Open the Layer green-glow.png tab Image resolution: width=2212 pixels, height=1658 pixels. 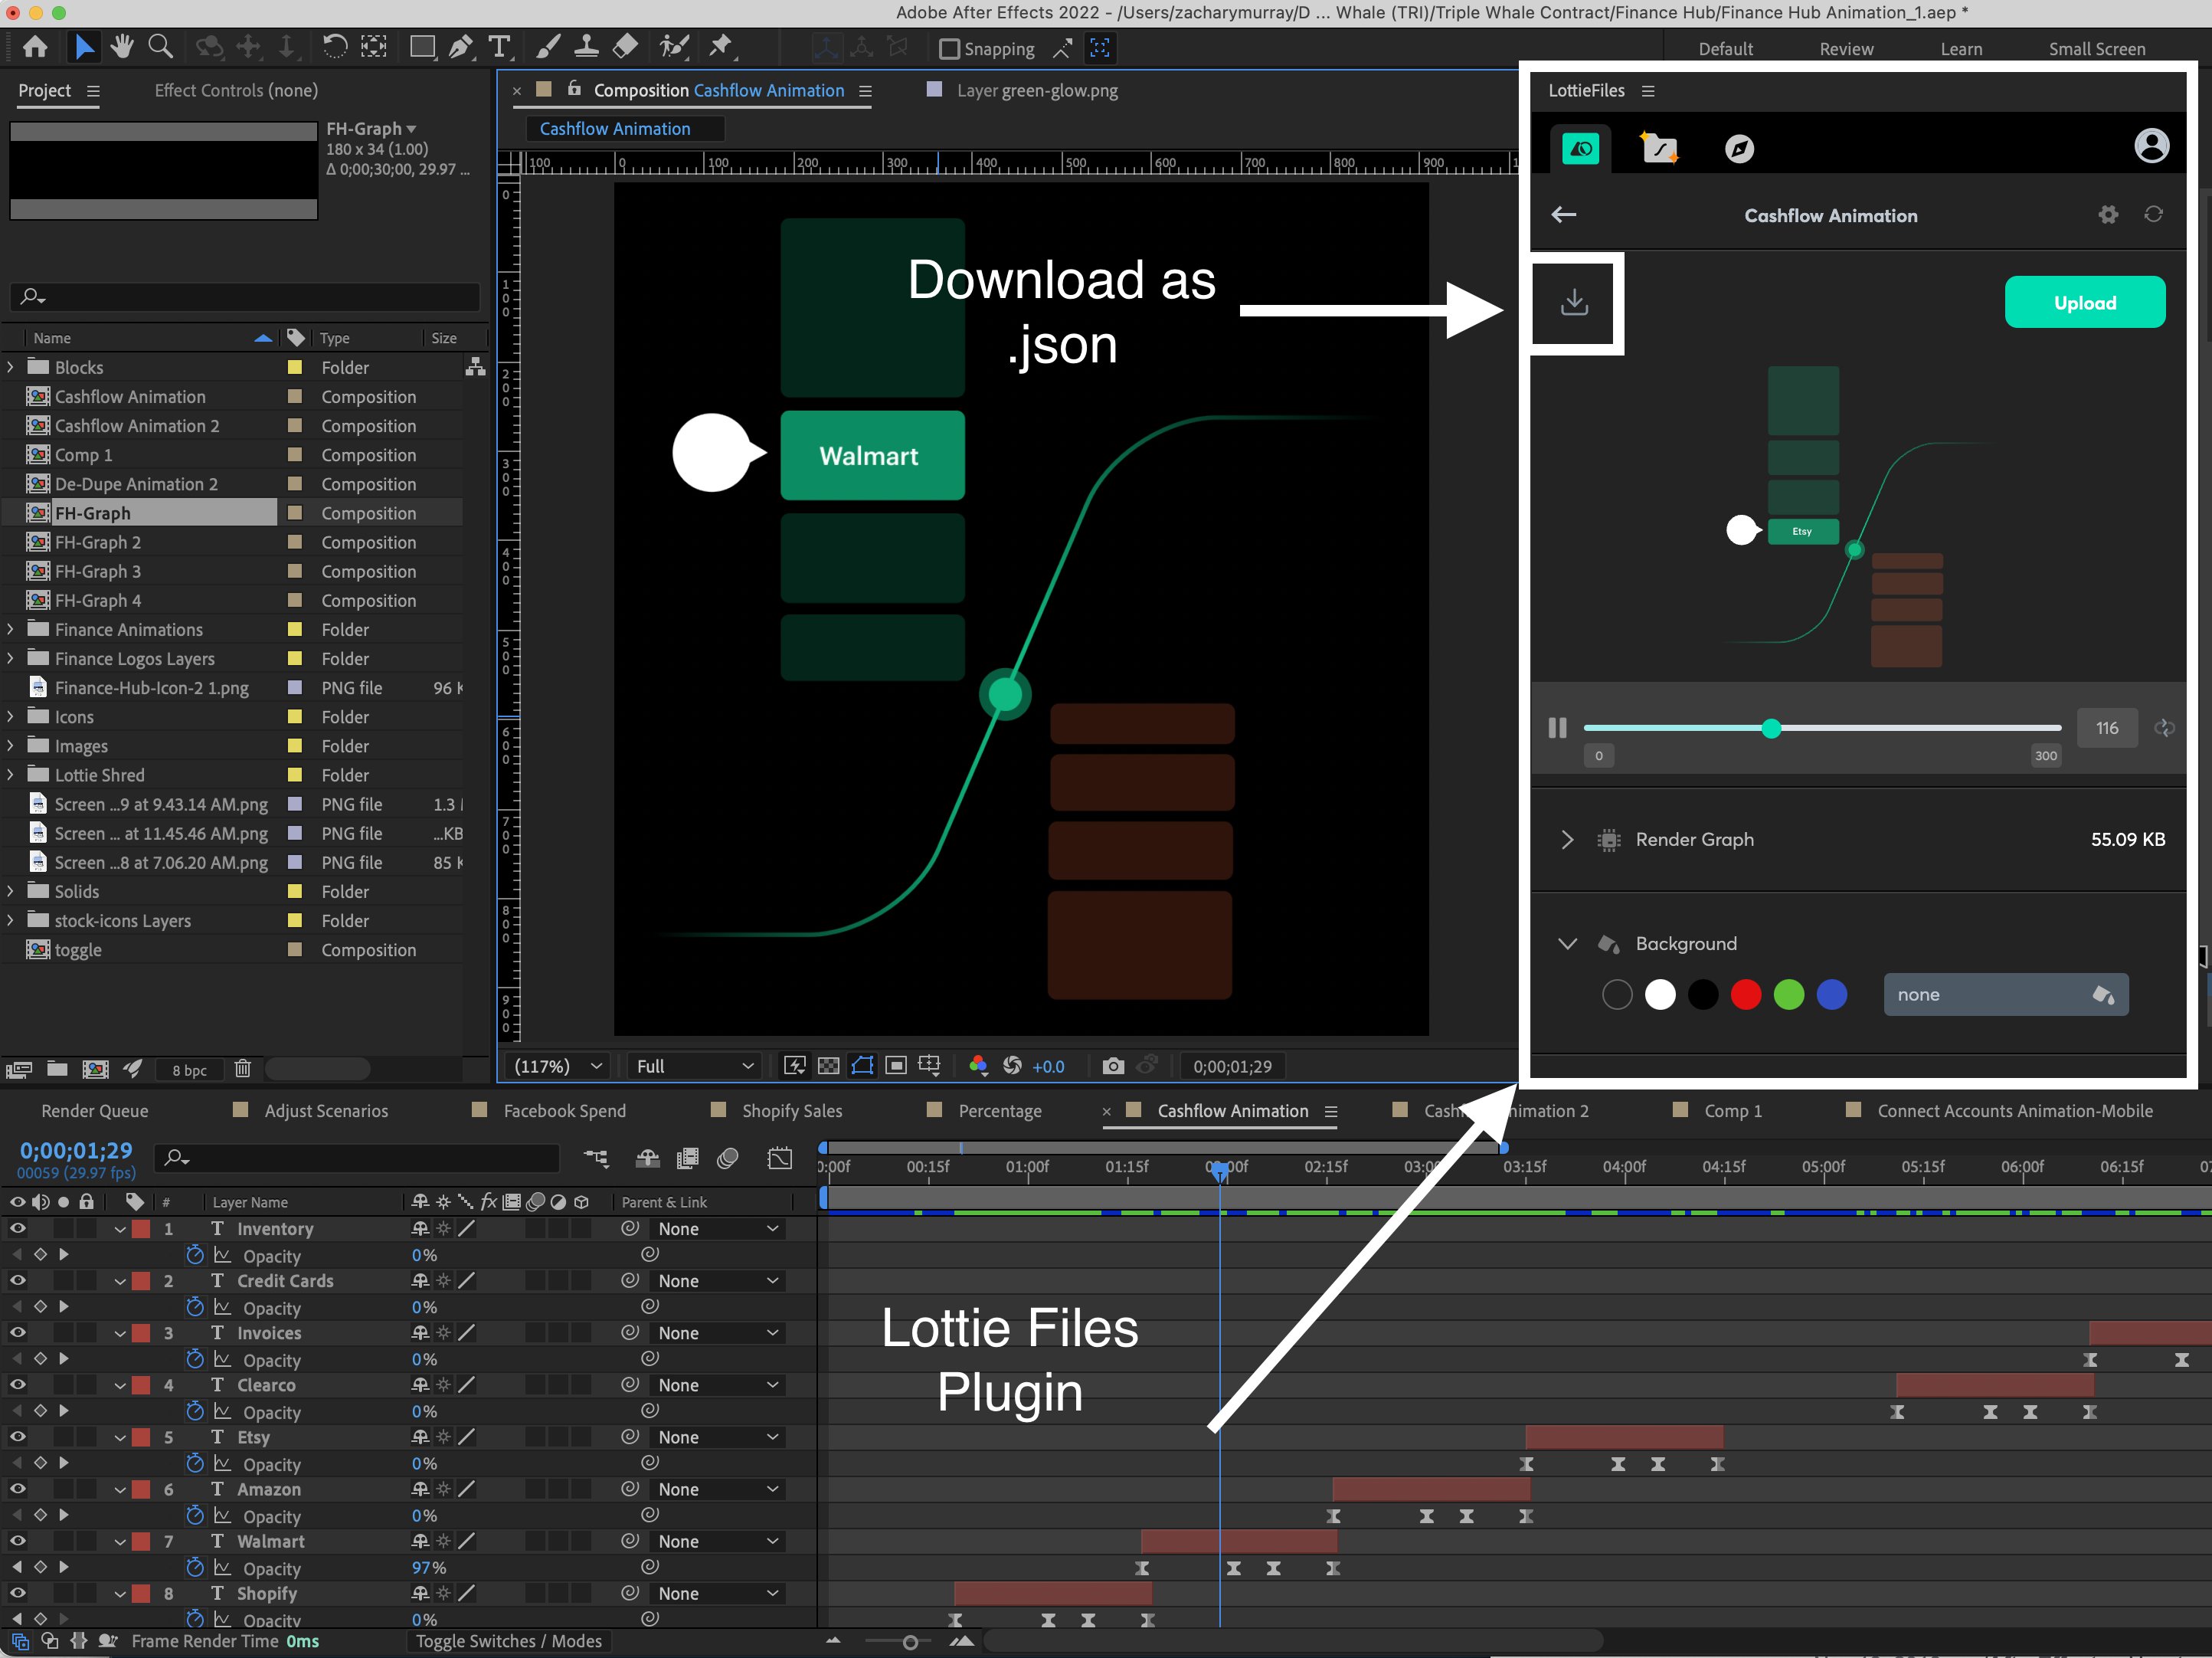[1037, 90]
